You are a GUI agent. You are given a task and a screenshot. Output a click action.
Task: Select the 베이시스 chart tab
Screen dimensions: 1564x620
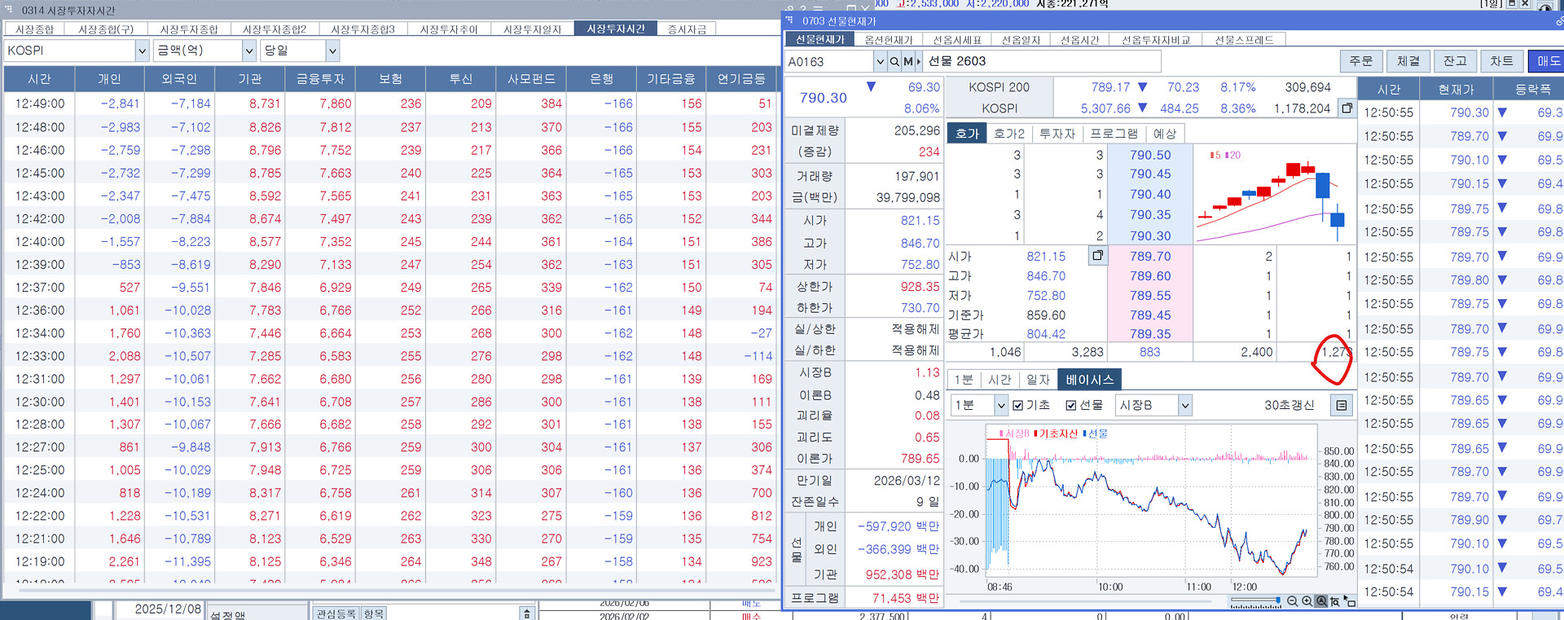pos(1089,380)
